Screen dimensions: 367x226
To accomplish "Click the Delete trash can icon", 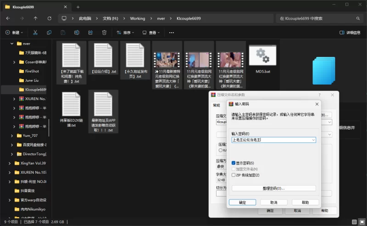I will click(104, 33).
